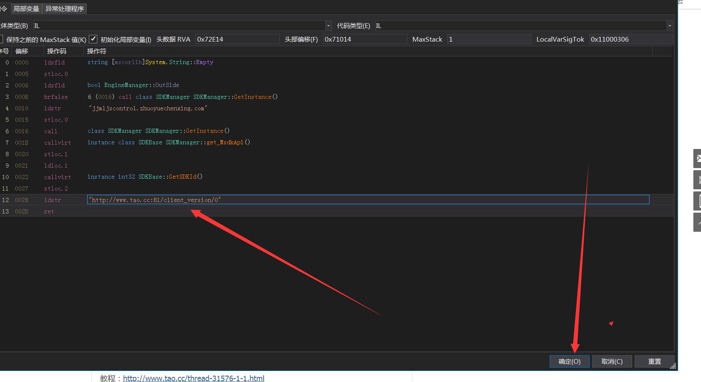Click the MaxStack value input field
The height and width of the screenshot is (382, 701).
coord(489,39)
